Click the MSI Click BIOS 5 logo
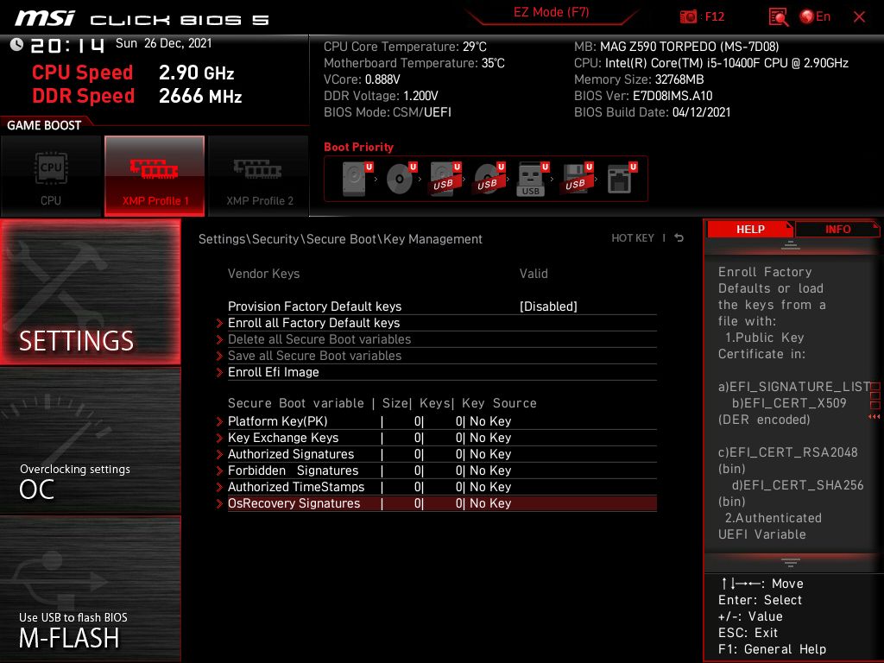 coord(142,19)
